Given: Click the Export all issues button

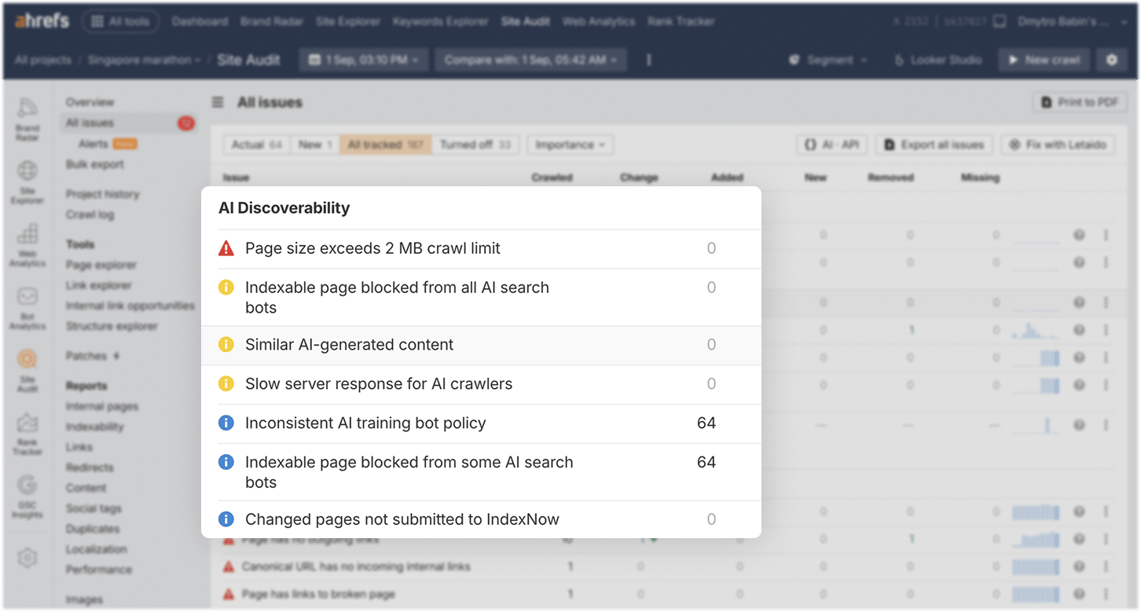Looking at the screenshot, I should pyautogui.click(x=934, y=145).
